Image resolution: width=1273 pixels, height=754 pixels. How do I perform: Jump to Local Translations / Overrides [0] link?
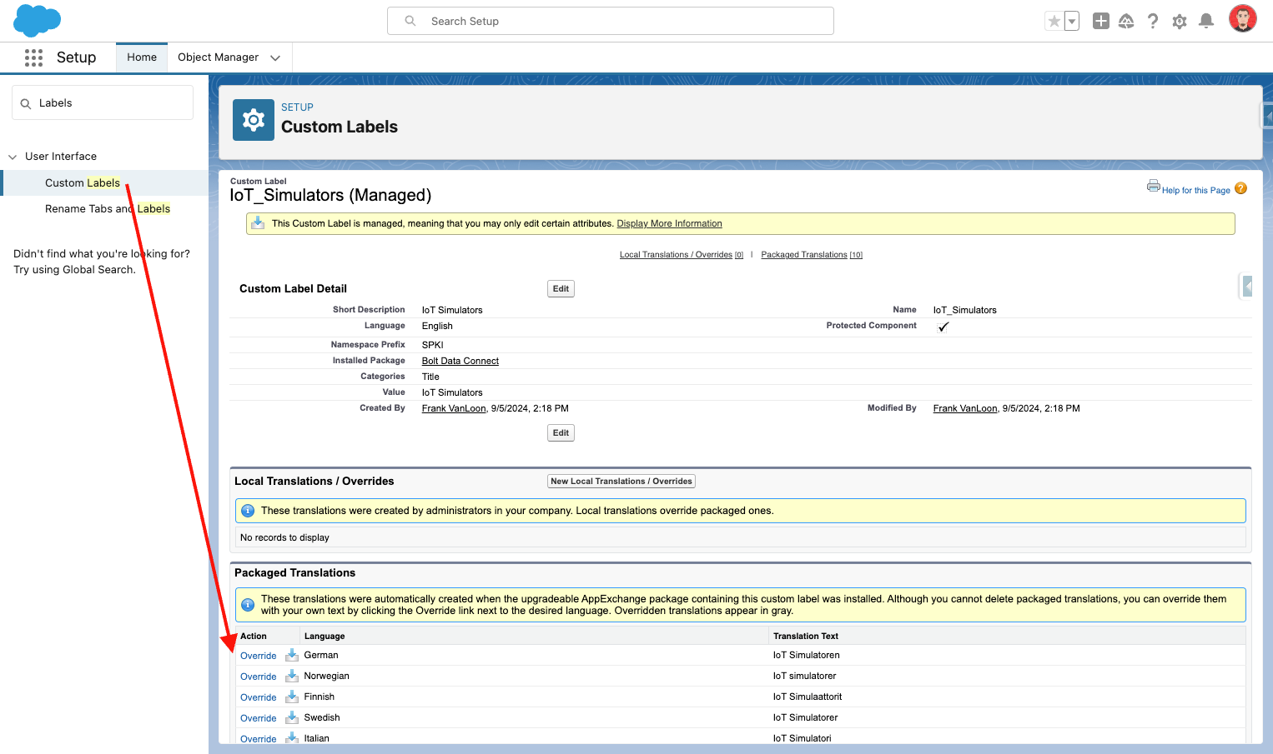click(682, 255)
